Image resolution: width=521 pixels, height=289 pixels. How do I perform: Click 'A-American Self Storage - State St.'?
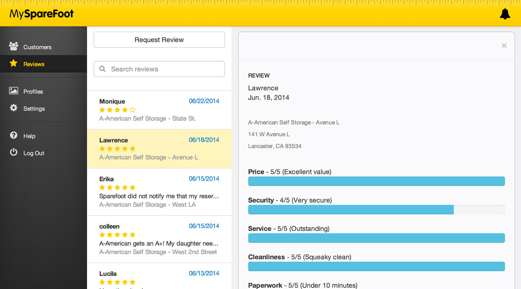point(147,119)
